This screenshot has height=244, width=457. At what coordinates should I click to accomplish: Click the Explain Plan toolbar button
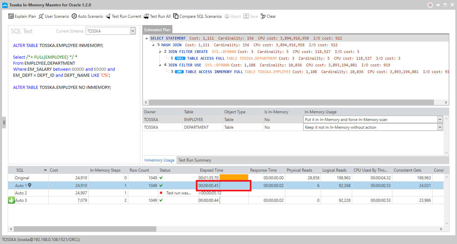(x=22, y=16)
